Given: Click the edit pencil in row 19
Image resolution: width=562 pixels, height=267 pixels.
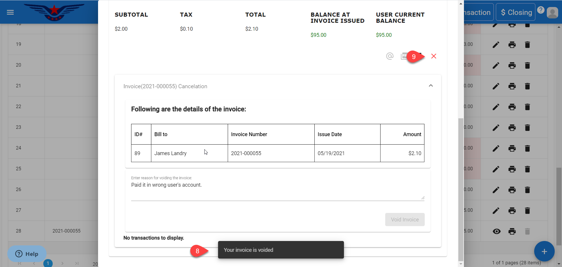Looking at the screenshot, I should 496,45.
